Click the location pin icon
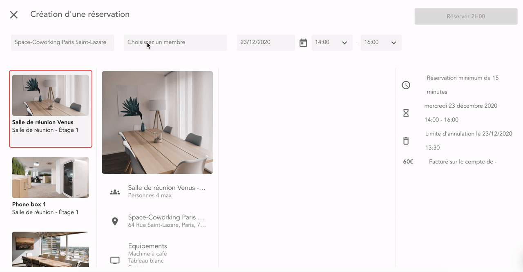Image resolution: width=523 pixels, height=272 pixels. click(115, 221)
